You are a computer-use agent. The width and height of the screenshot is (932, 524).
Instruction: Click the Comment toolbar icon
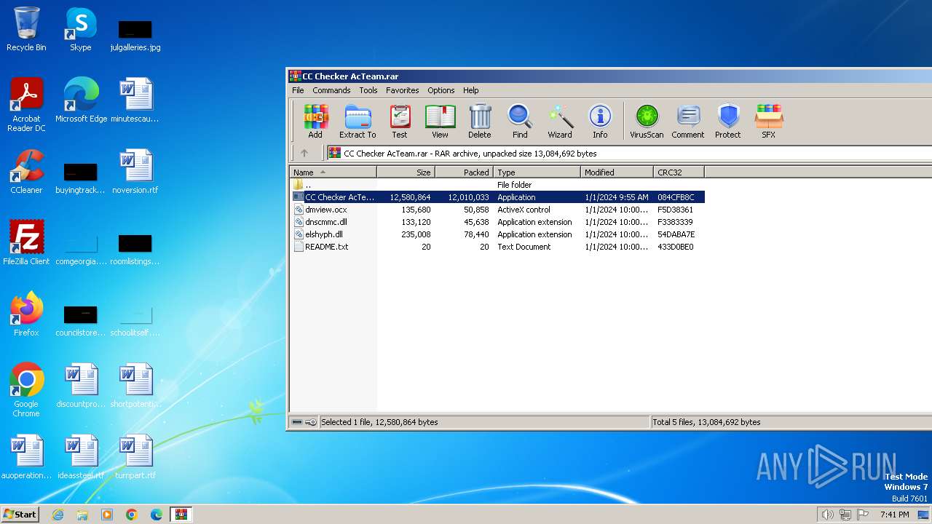click(x=688, y=121)
